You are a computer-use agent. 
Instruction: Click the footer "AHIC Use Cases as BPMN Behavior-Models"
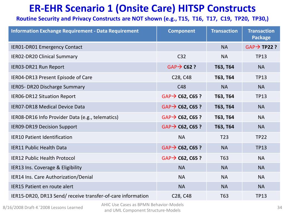click(x=142, y=205)
